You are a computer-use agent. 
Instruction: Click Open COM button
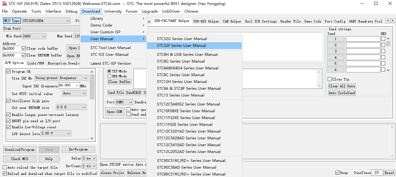pos(115,112)
